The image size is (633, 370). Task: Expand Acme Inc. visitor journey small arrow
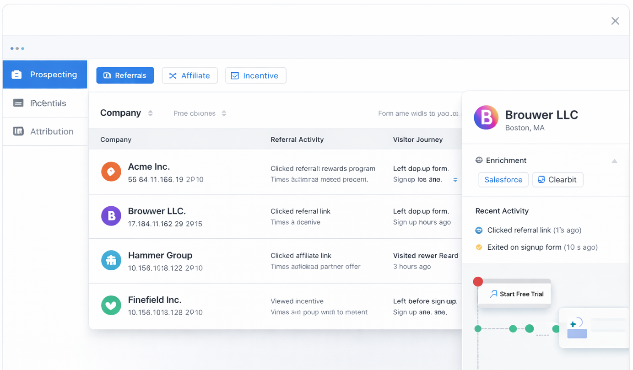pyautogui.click(x=455, y=180)
